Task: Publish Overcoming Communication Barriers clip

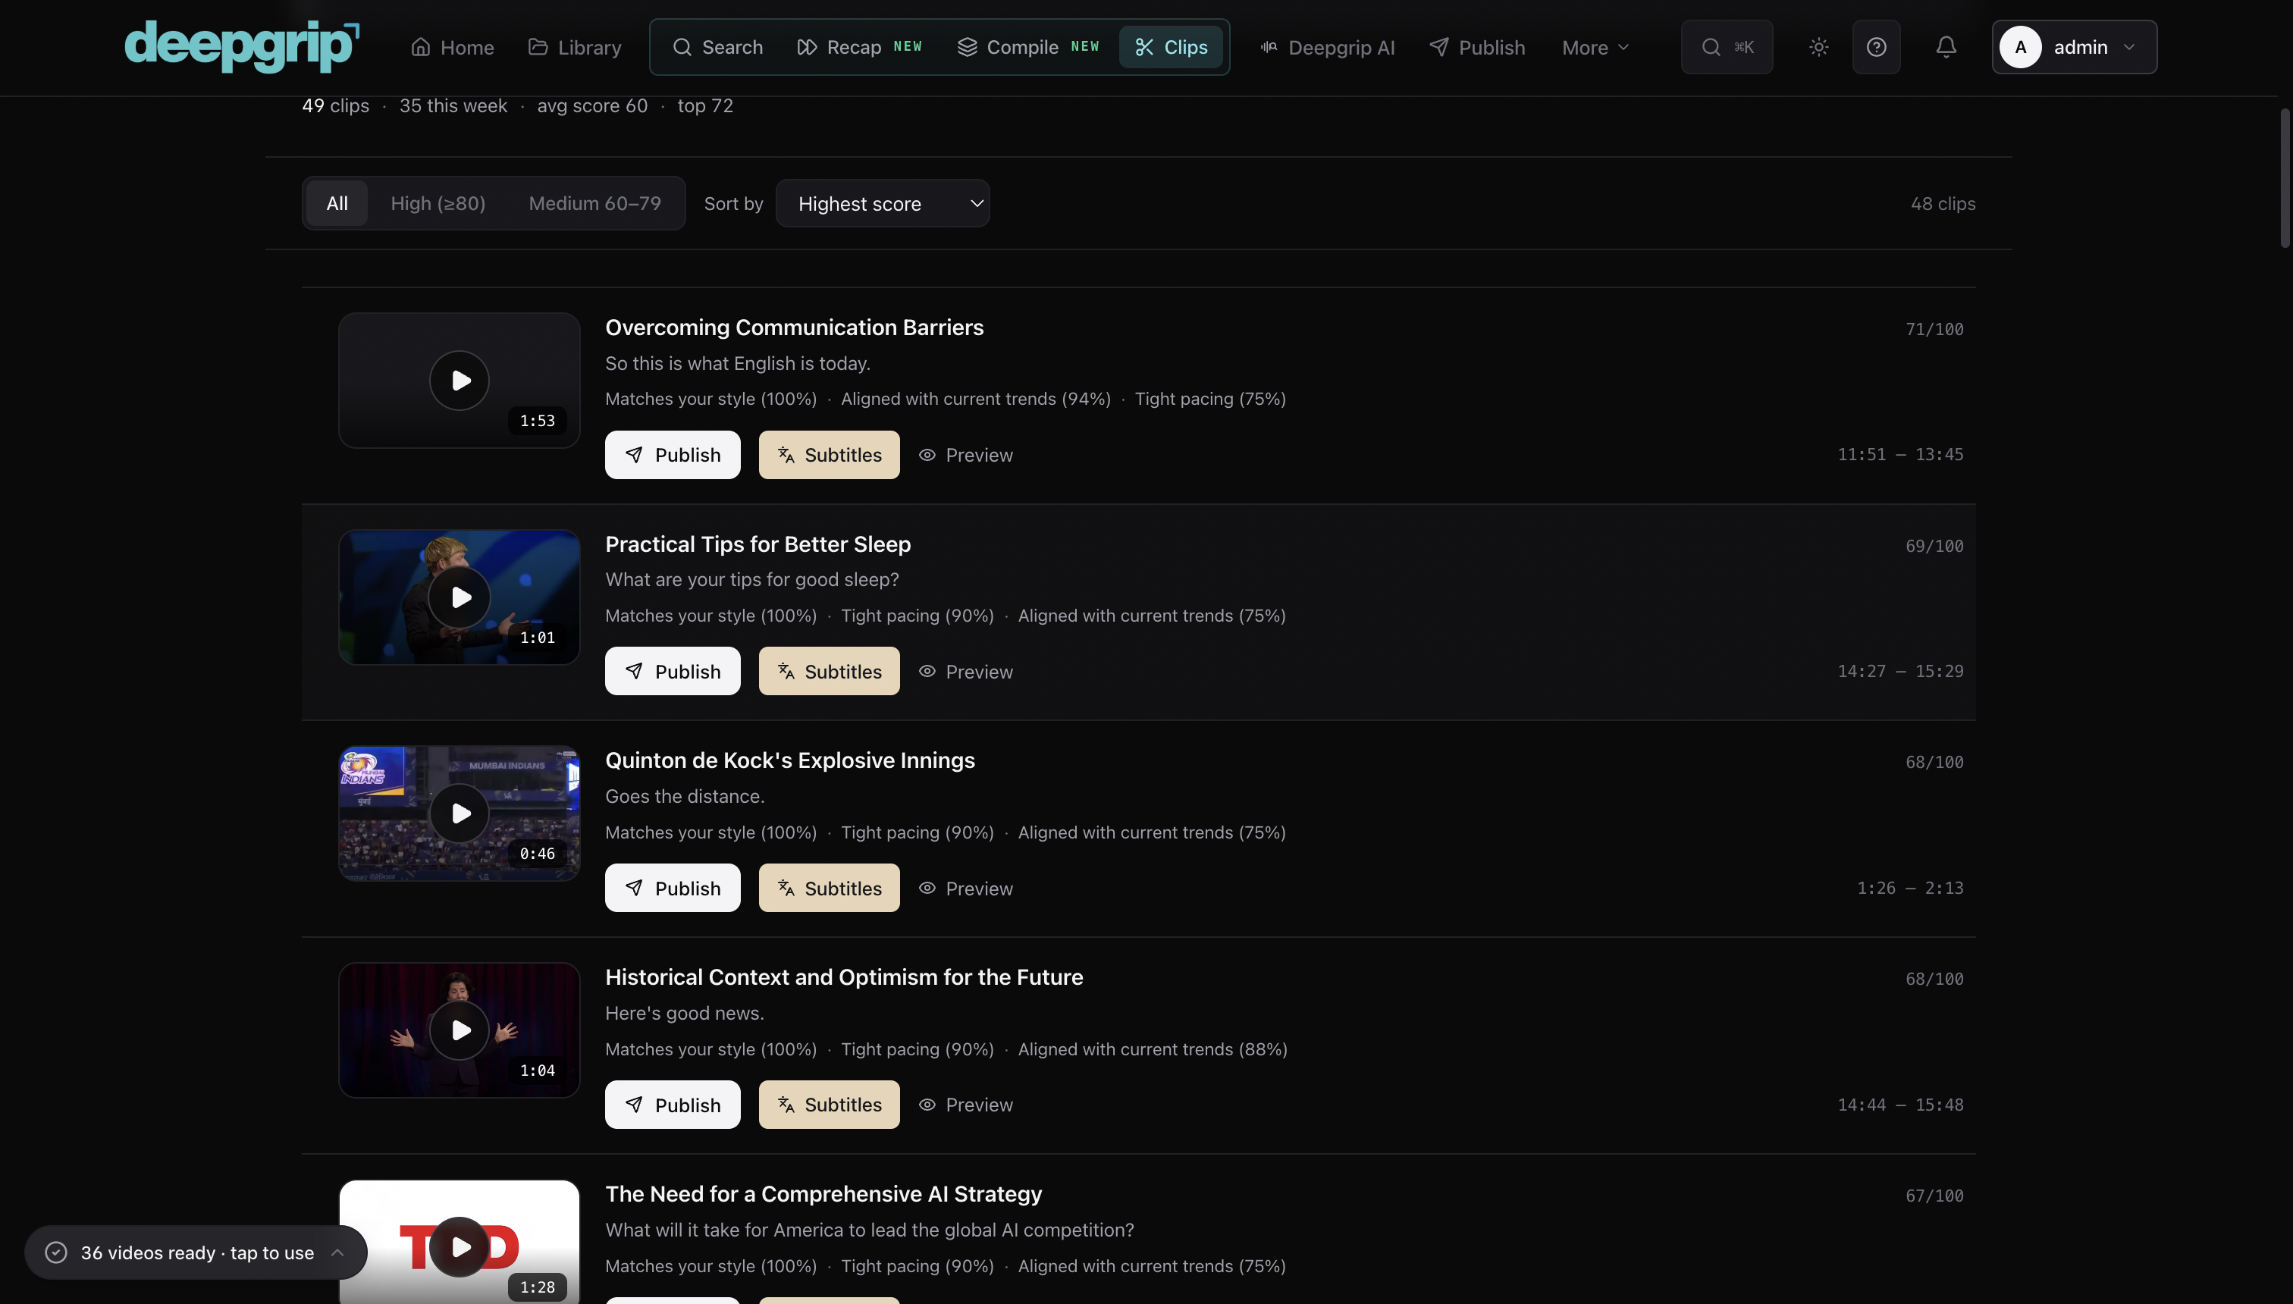Action: click(x=673, y=455)
